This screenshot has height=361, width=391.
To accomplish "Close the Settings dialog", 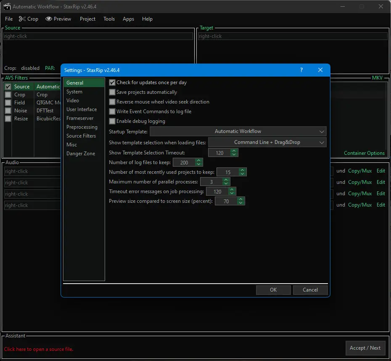I will (x=320, y=70).
